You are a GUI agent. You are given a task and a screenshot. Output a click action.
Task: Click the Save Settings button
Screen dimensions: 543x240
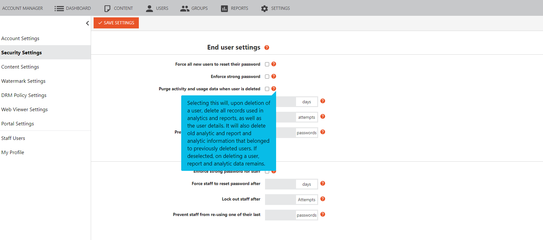click(116, 23)
